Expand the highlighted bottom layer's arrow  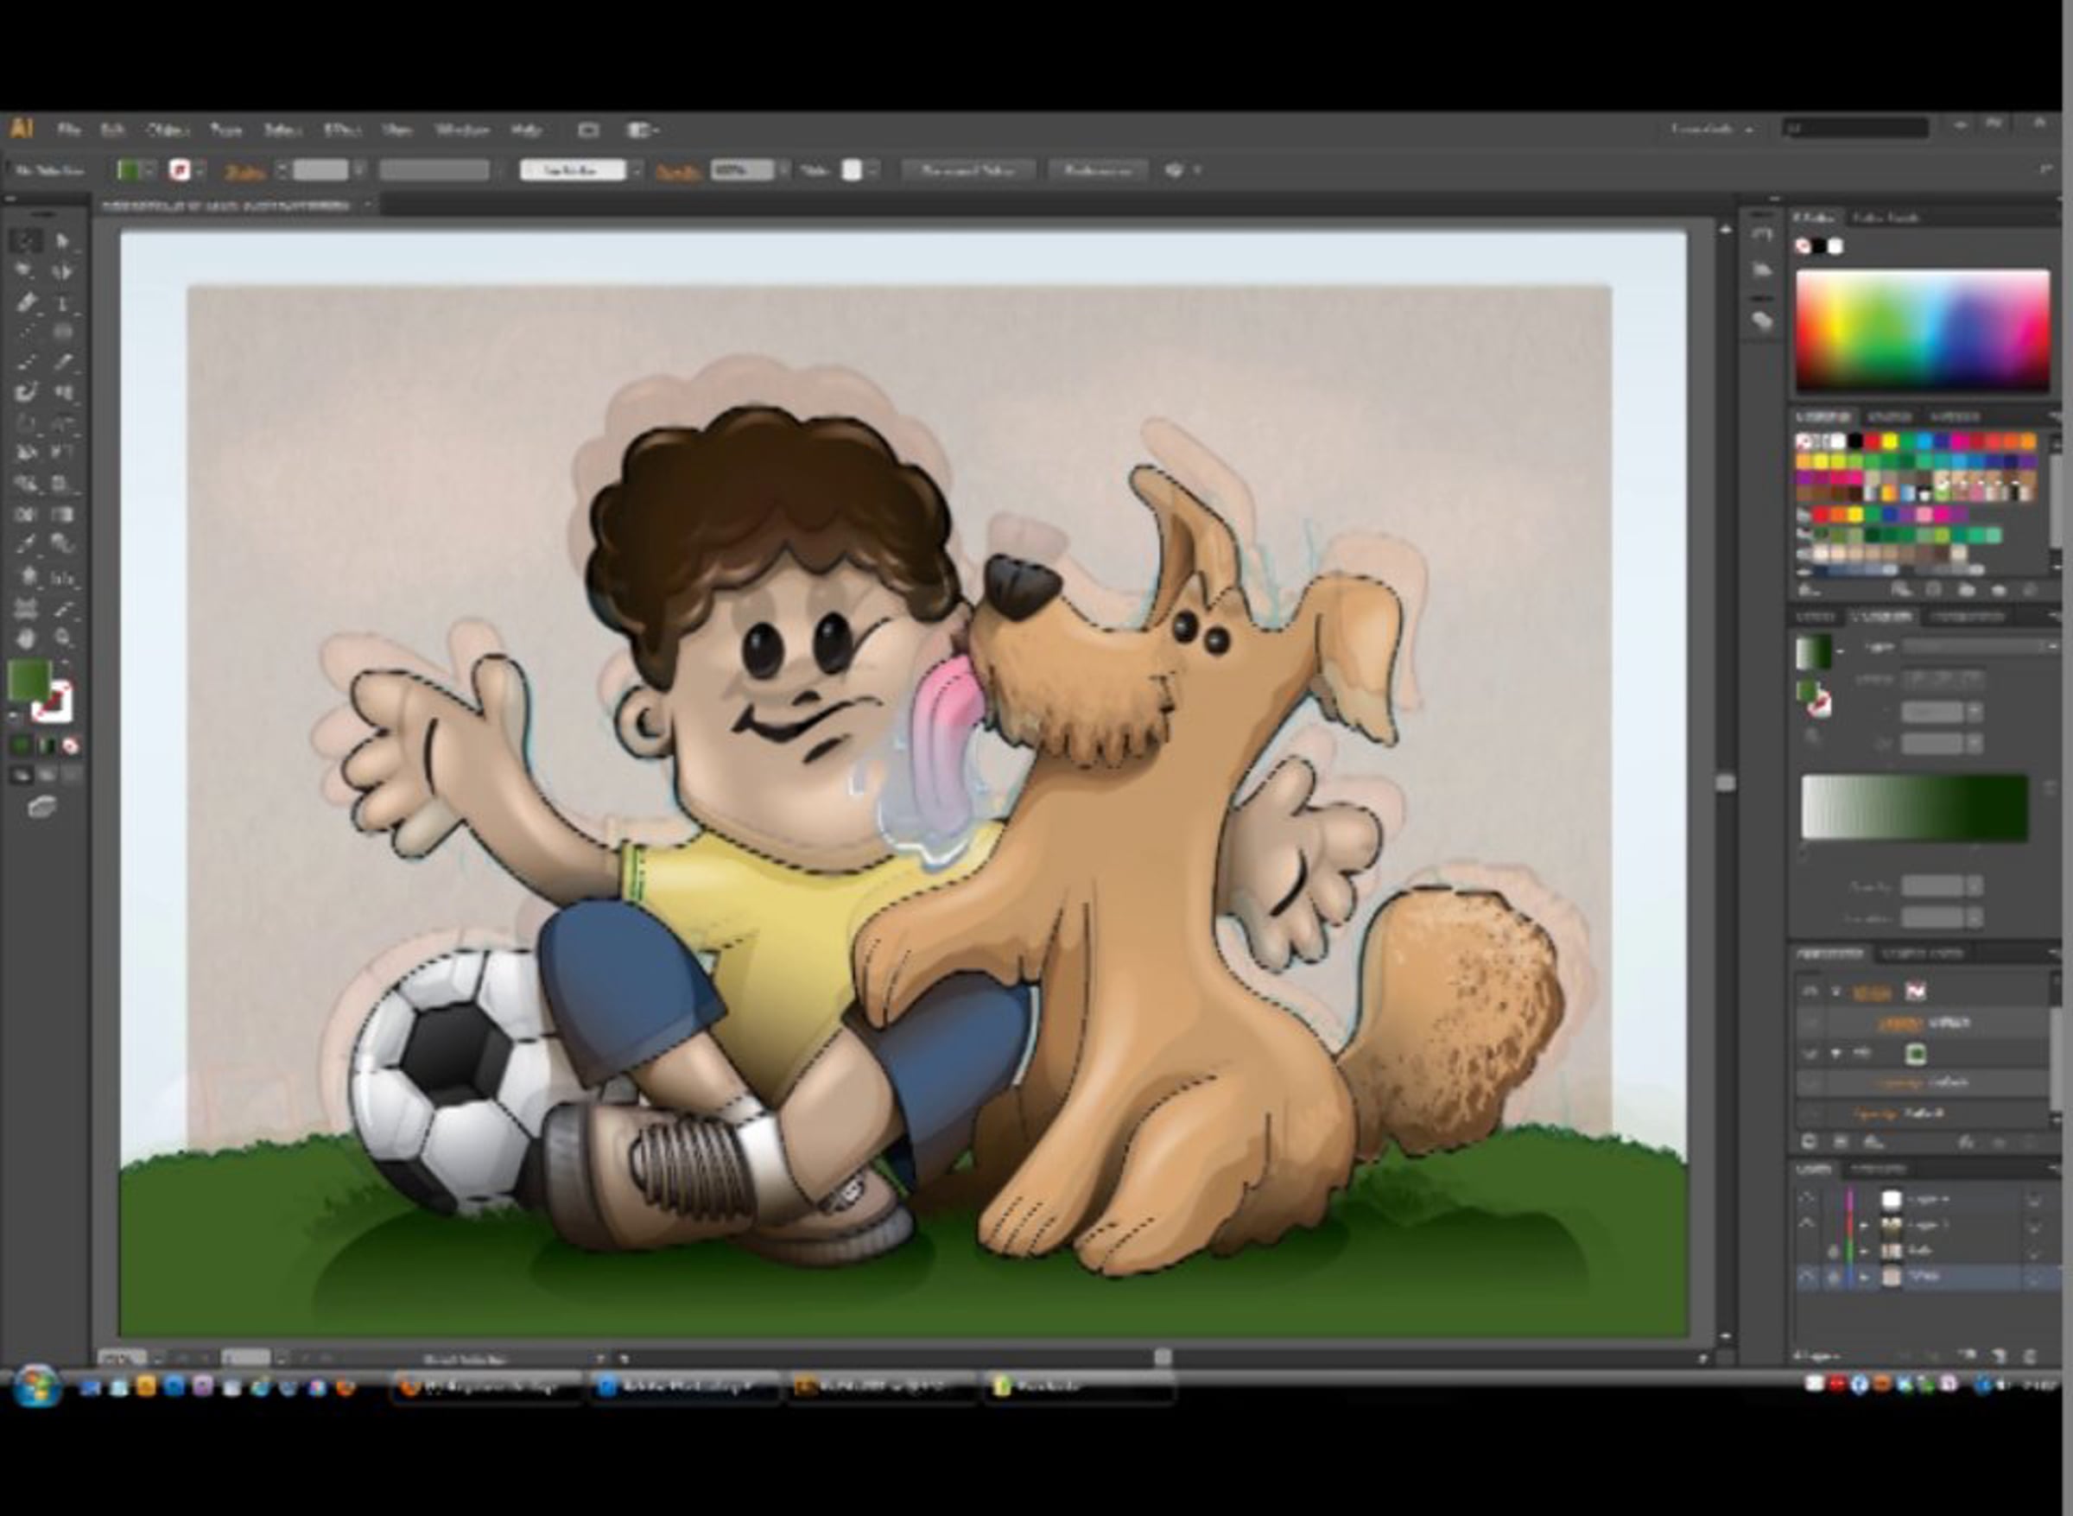[1864, 1277]
